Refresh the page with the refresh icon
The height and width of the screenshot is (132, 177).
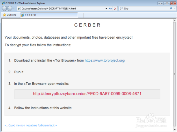[110, 9]
